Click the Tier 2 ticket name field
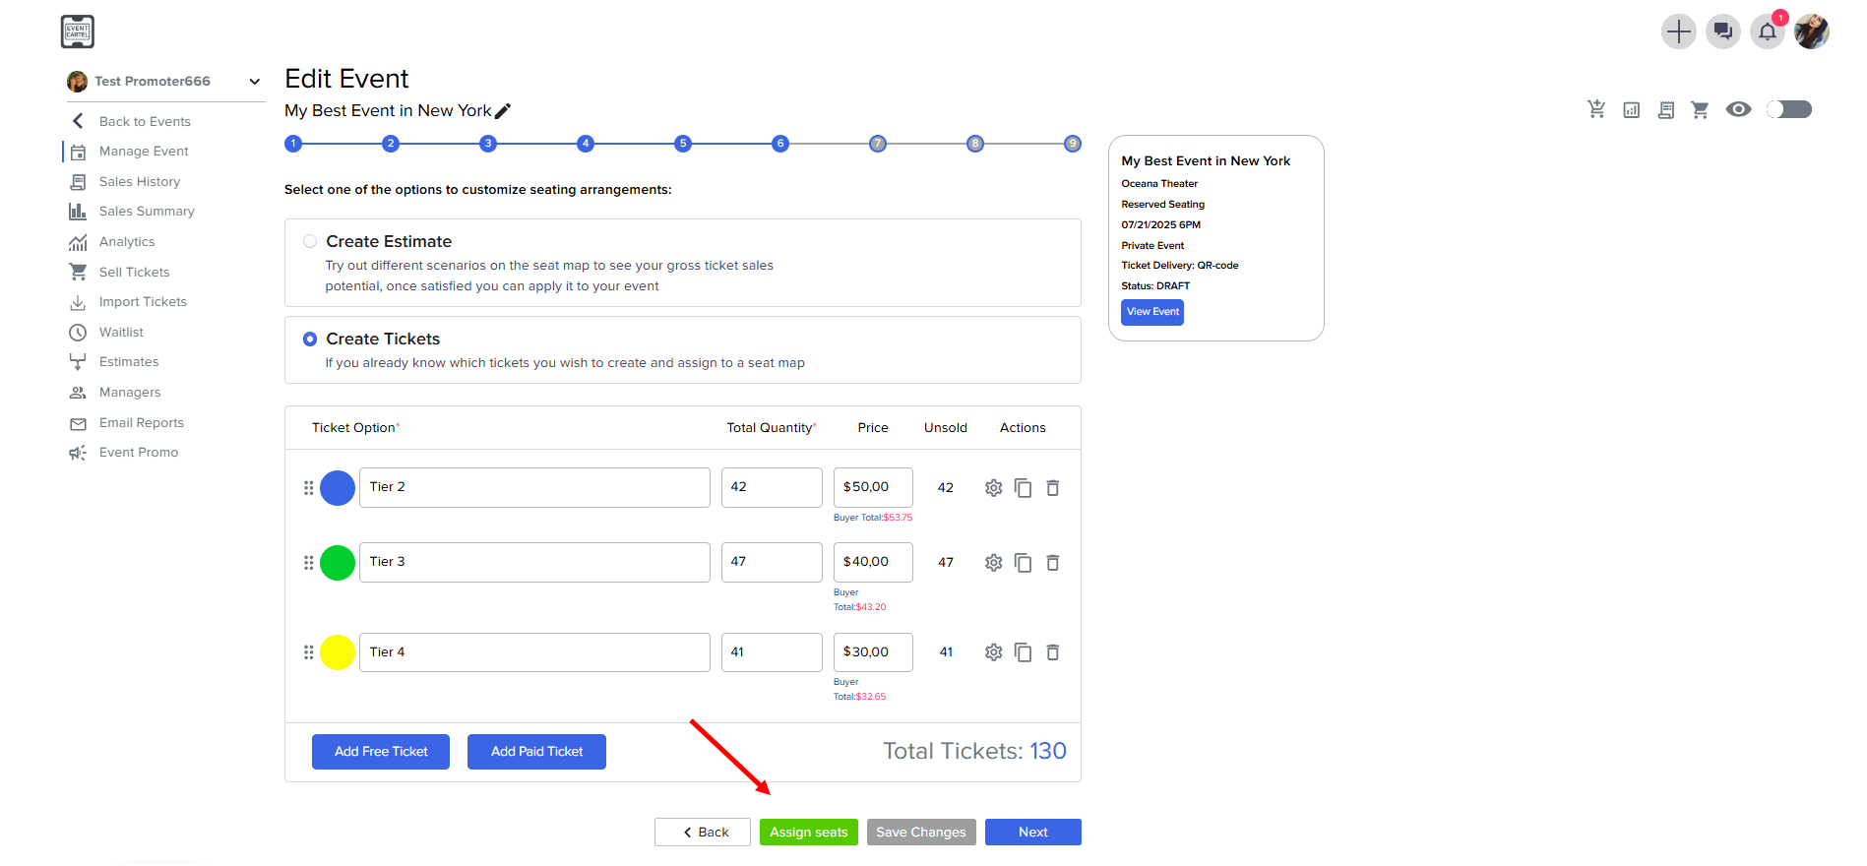 click(x=534, y=487)
